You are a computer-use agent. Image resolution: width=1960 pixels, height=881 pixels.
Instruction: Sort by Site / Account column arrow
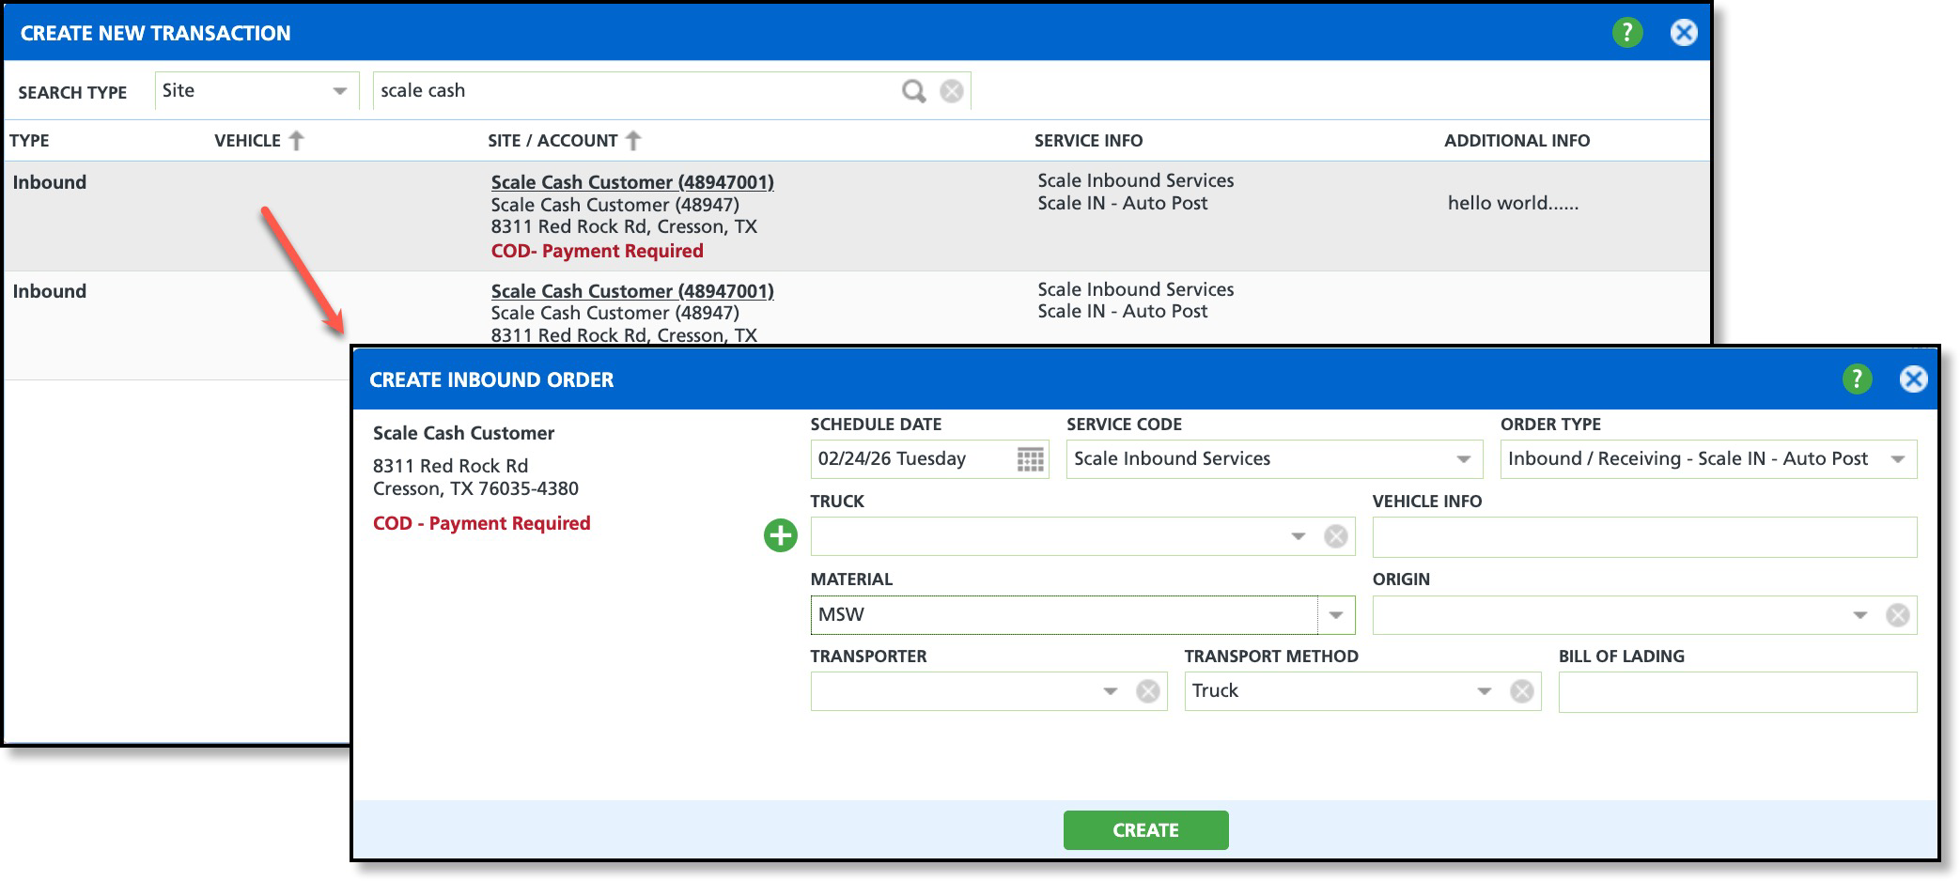point(633,141)
